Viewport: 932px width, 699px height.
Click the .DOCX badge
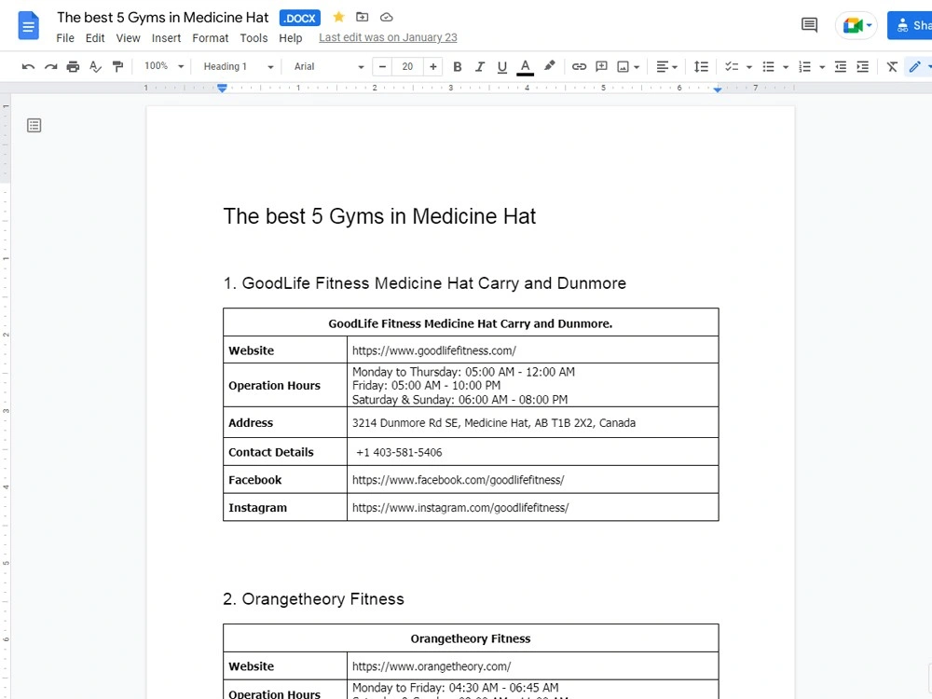point(300,18)
